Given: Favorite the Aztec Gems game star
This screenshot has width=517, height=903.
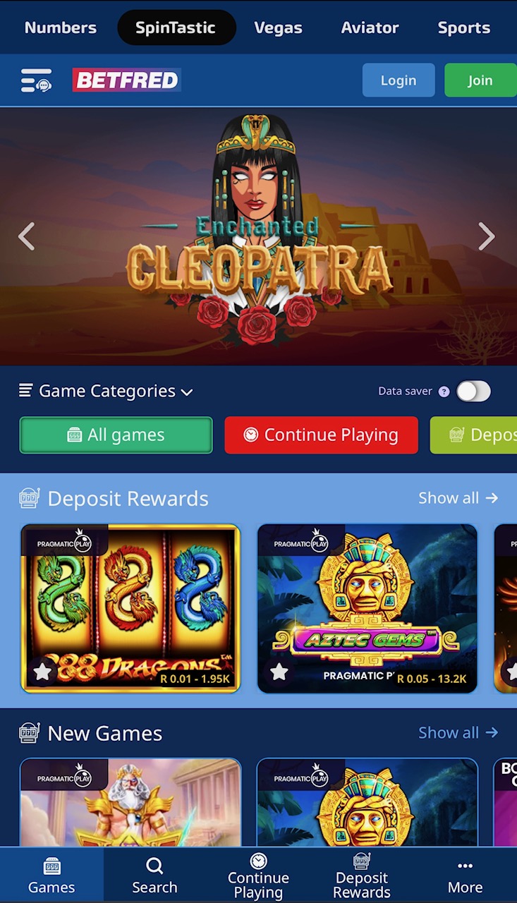Looking at the screenshot, I should click(x=279, y=671).
